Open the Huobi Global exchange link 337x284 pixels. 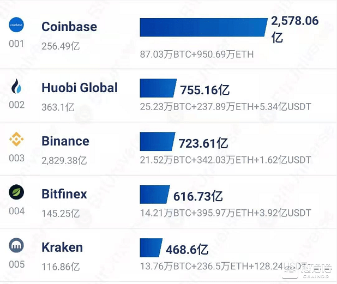pyautogui.click(x=80, y=88)
